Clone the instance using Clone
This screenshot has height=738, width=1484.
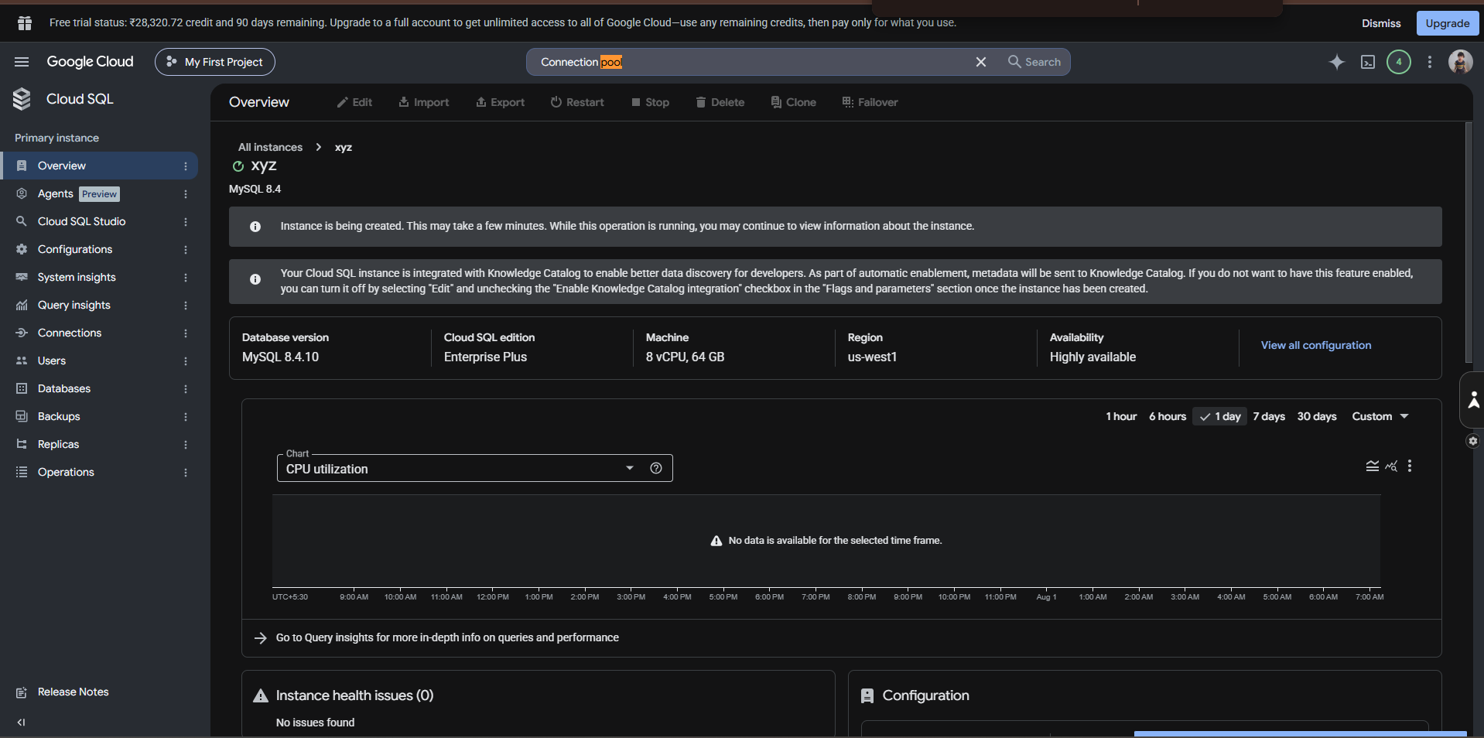click(x=793, y=102)
